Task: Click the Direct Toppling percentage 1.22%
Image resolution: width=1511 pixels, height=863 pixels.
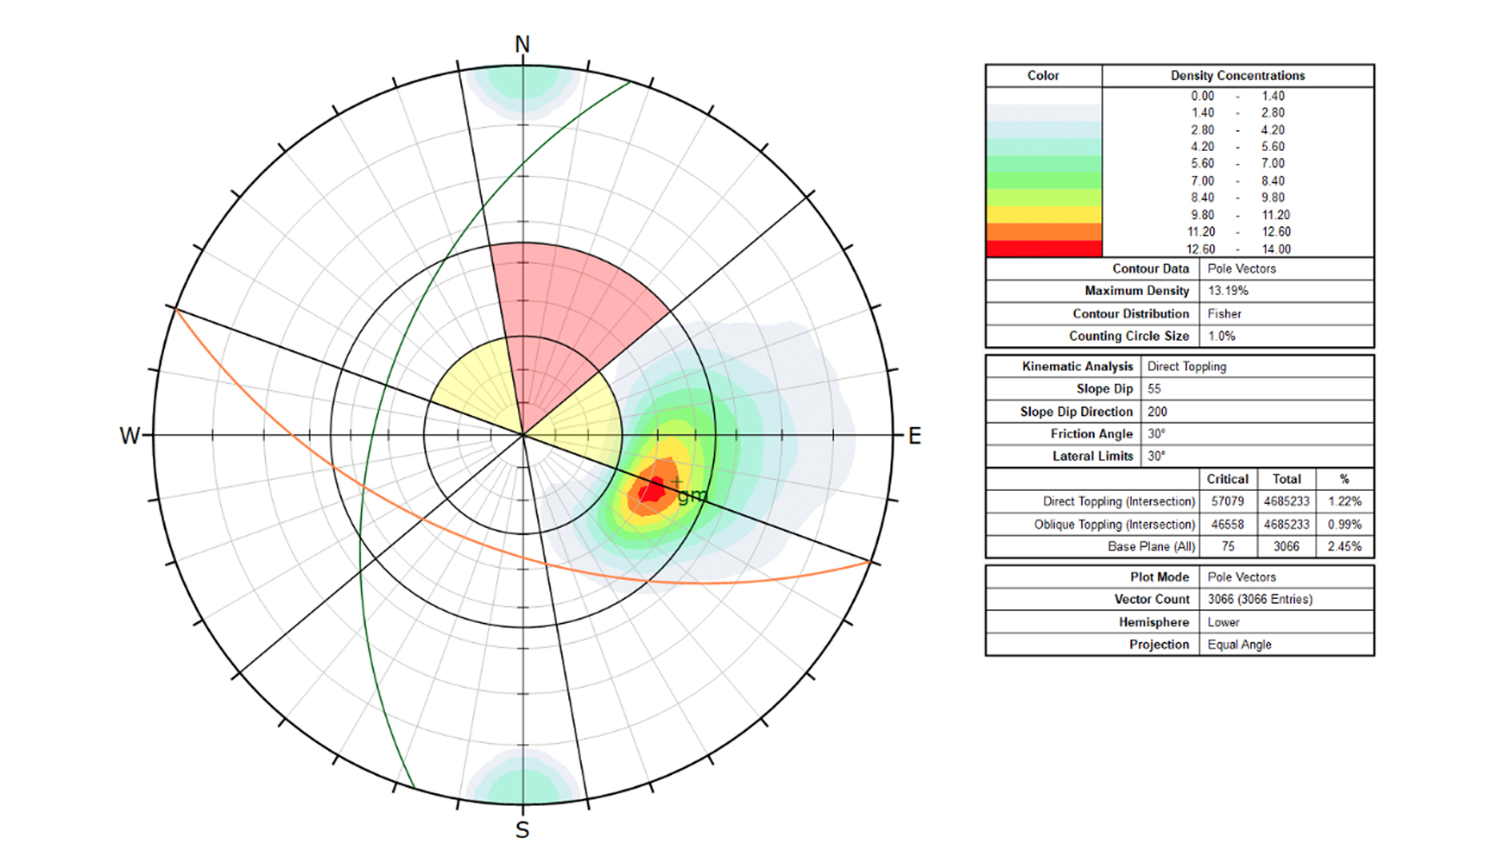Action: click(1344, 501)
